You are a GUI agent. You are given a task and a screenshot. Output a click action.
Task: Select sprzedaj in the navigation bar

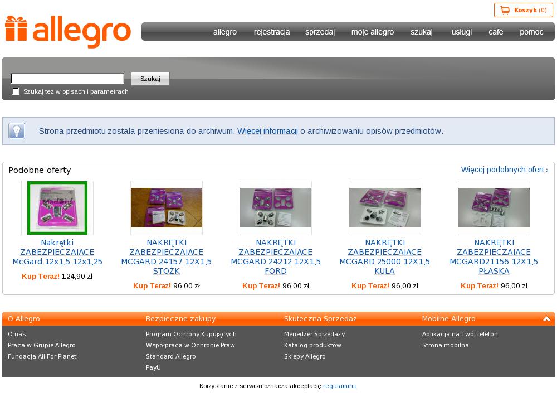[x=320, y=32]
